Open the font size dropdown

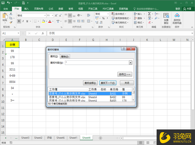(x=52, y=16)
